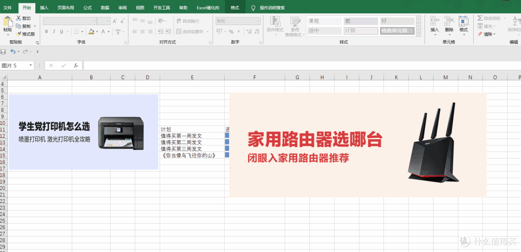This screenshot has height=252, width=521.
Task: Open the 文件 menu
Action: [8, 8]
